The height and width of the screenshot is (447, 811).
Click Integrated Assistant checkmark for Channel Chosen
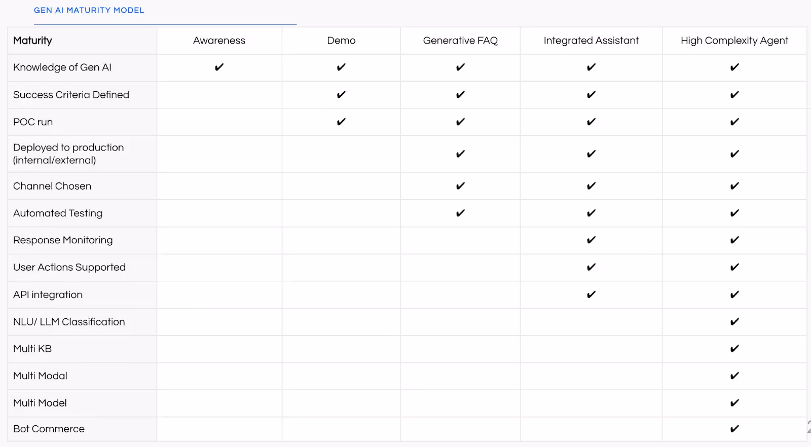[x=591, y=186]
